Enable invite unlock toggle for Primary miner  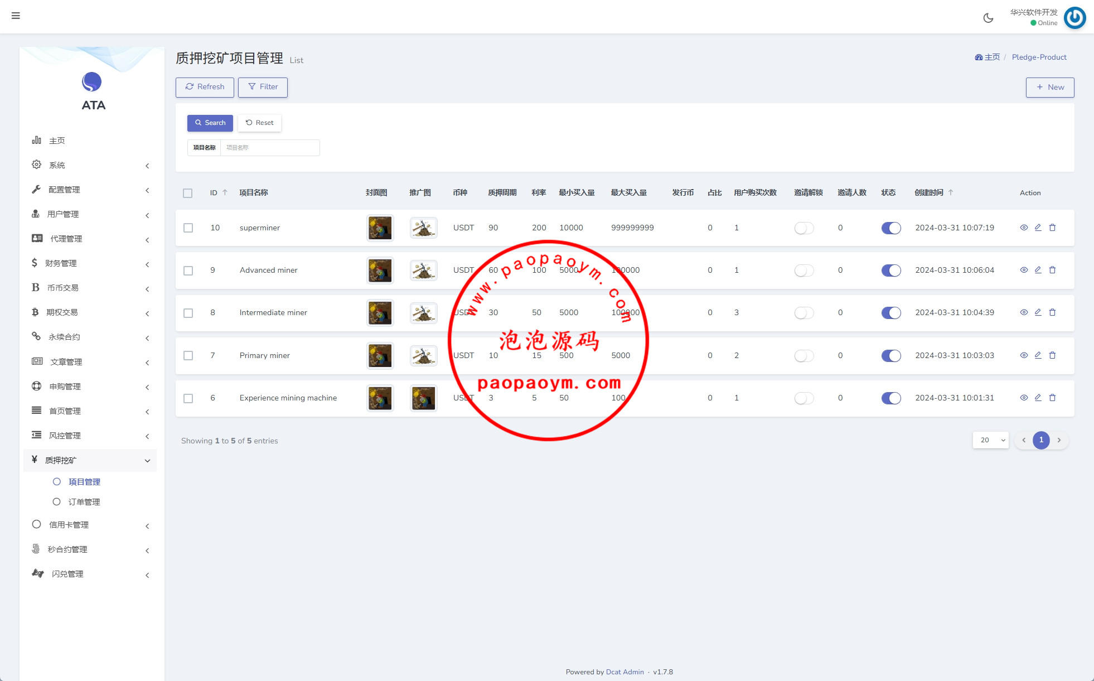coord(803,355)
